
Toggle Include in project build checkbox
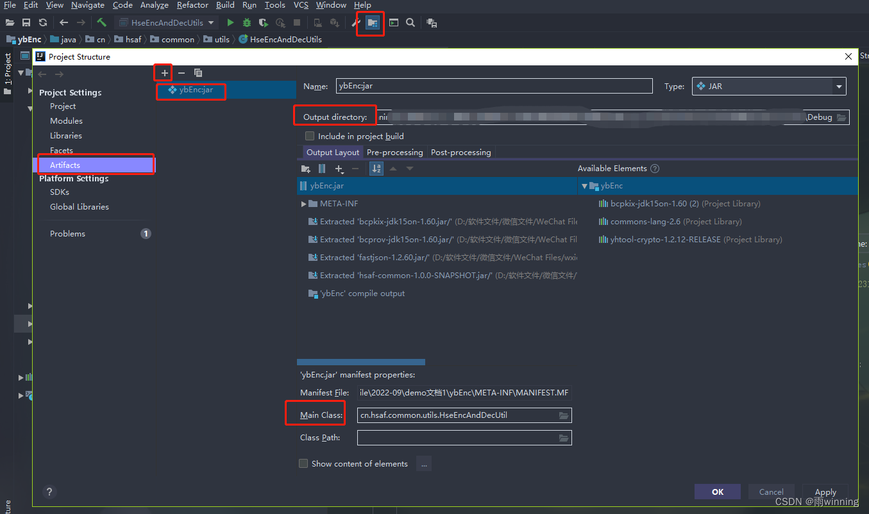tap(310, 136)
